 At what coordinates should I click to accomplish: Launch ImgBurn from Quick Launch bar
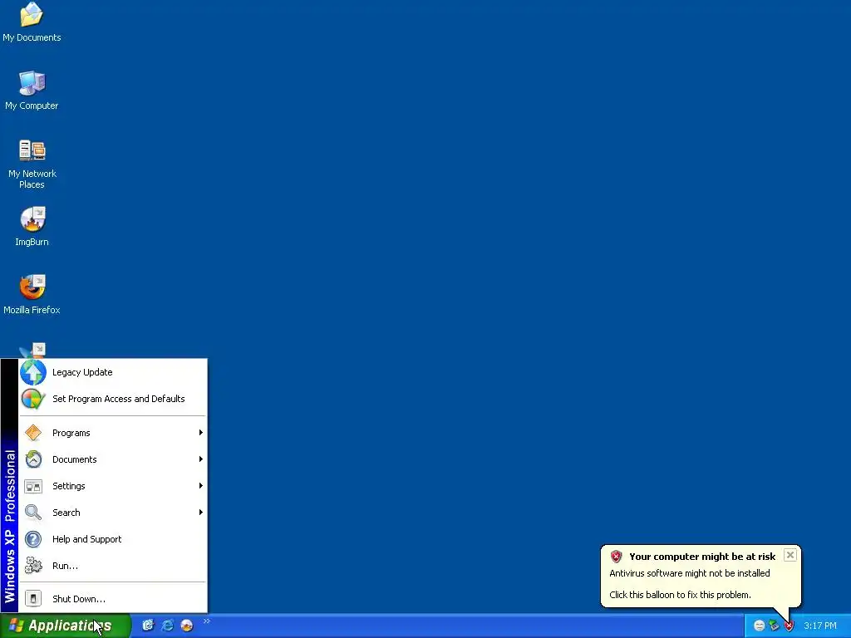click(187, 626)
